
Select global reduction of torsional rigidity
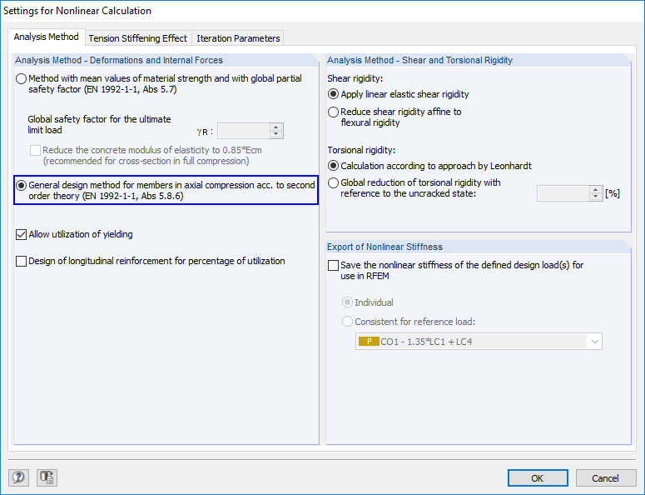(334, 183)
